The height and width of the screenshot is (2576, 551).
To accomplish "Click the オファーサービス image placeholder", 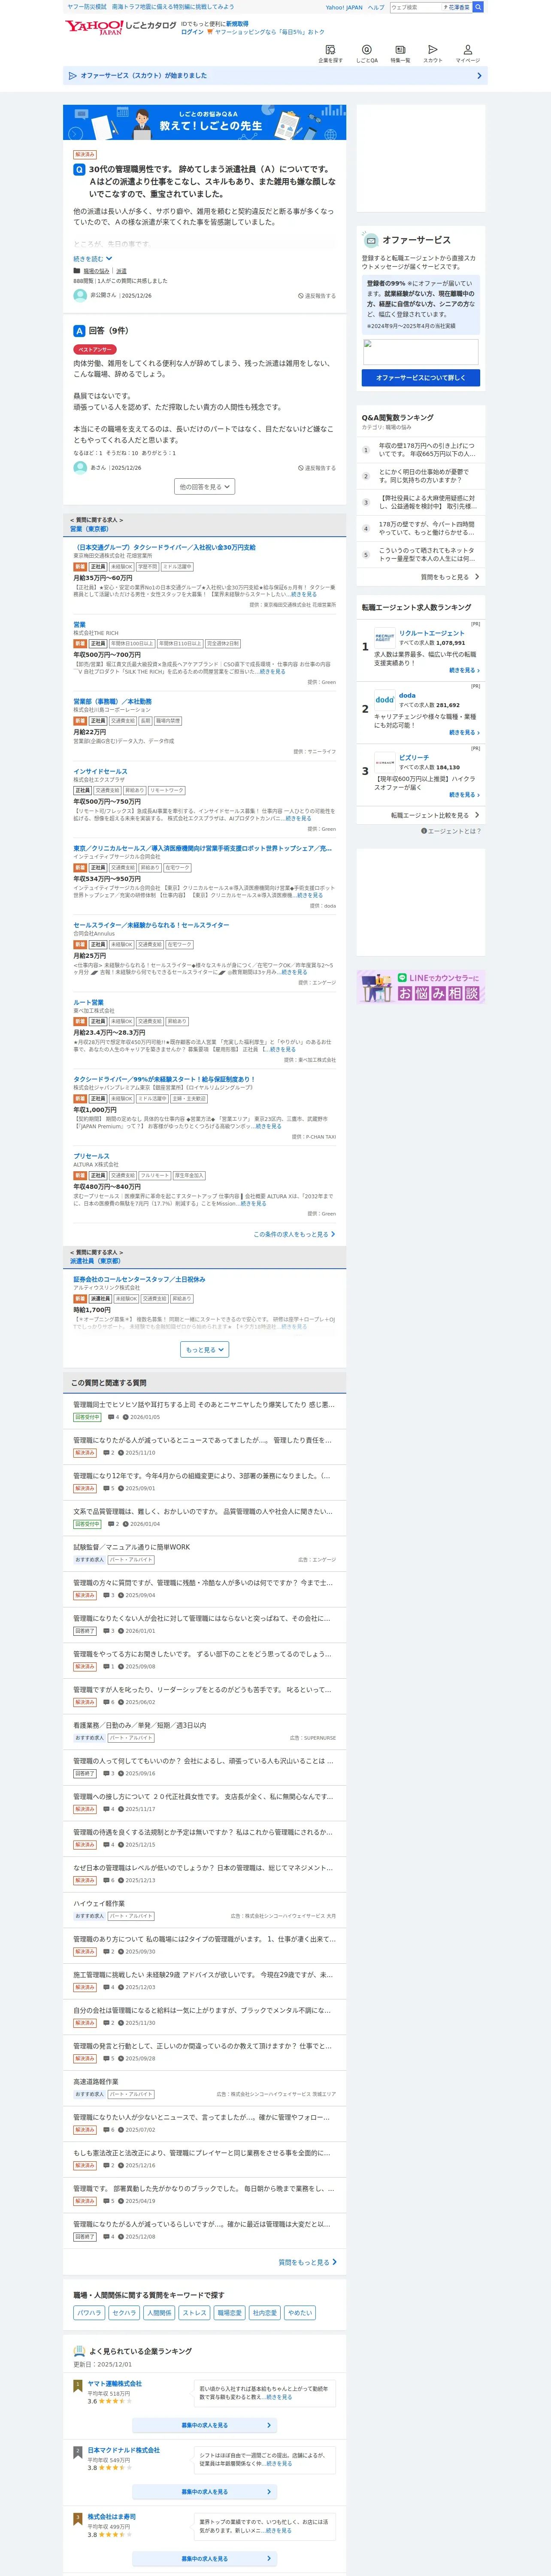I will coord(420,352).
